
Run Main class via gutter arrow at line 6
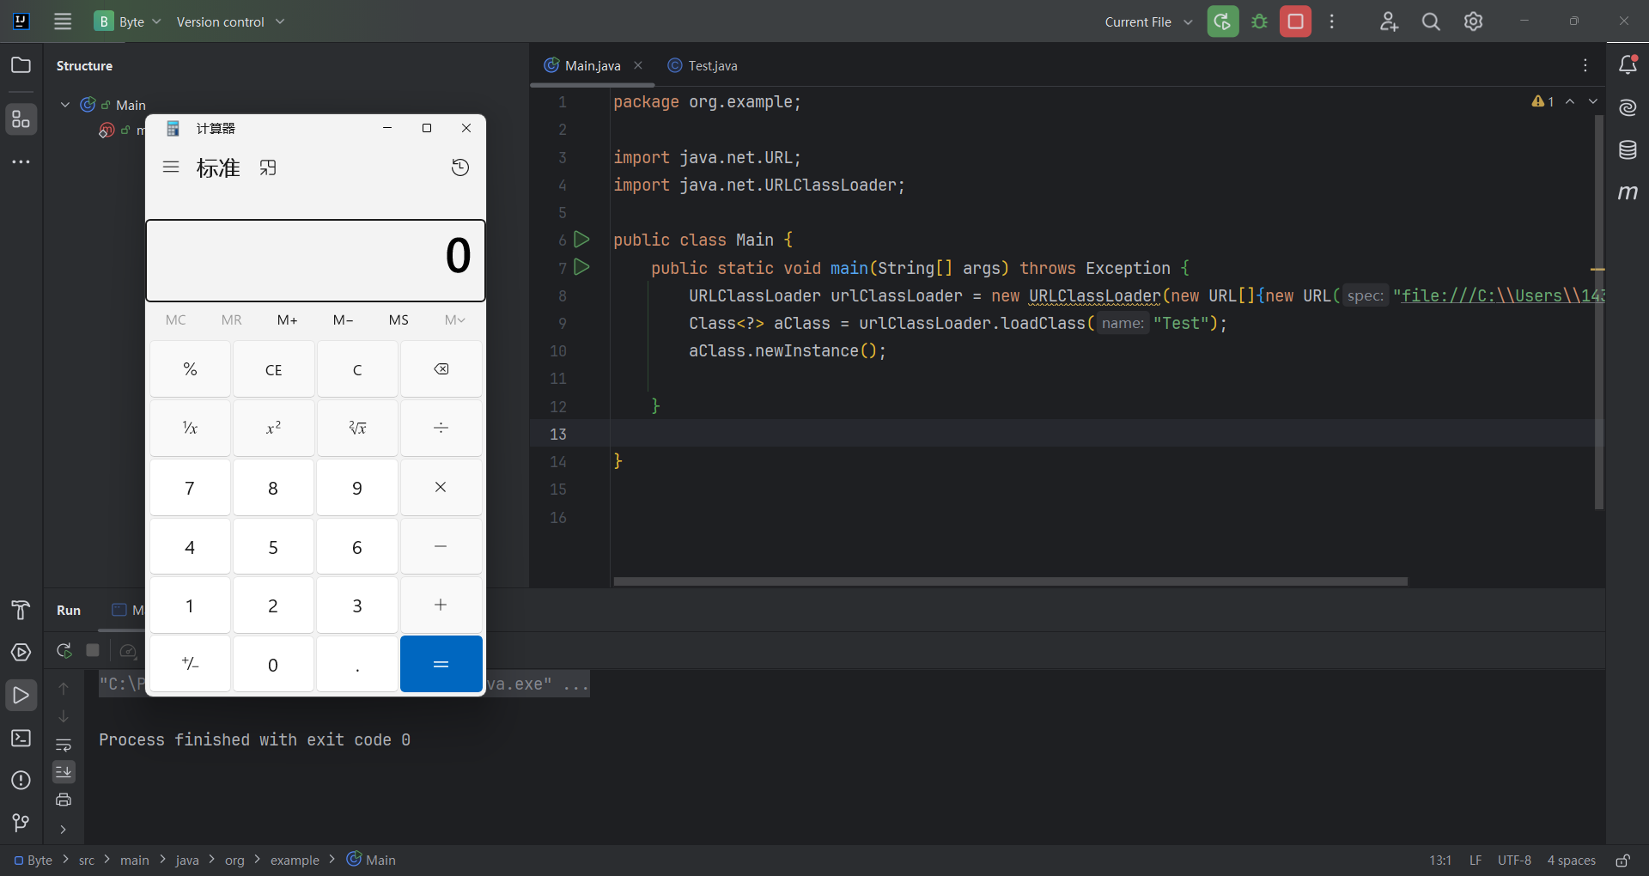(x=581, y=239)
